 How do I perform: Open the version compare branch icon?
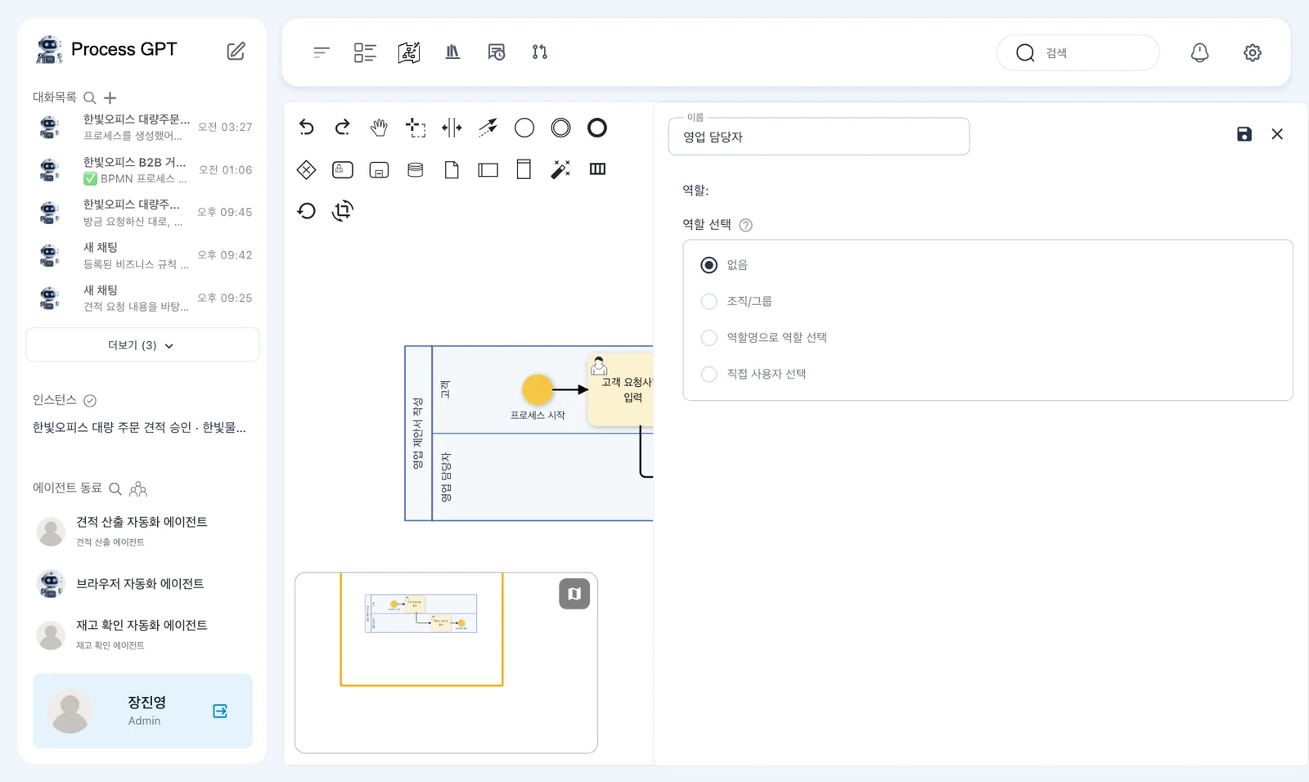540,52
